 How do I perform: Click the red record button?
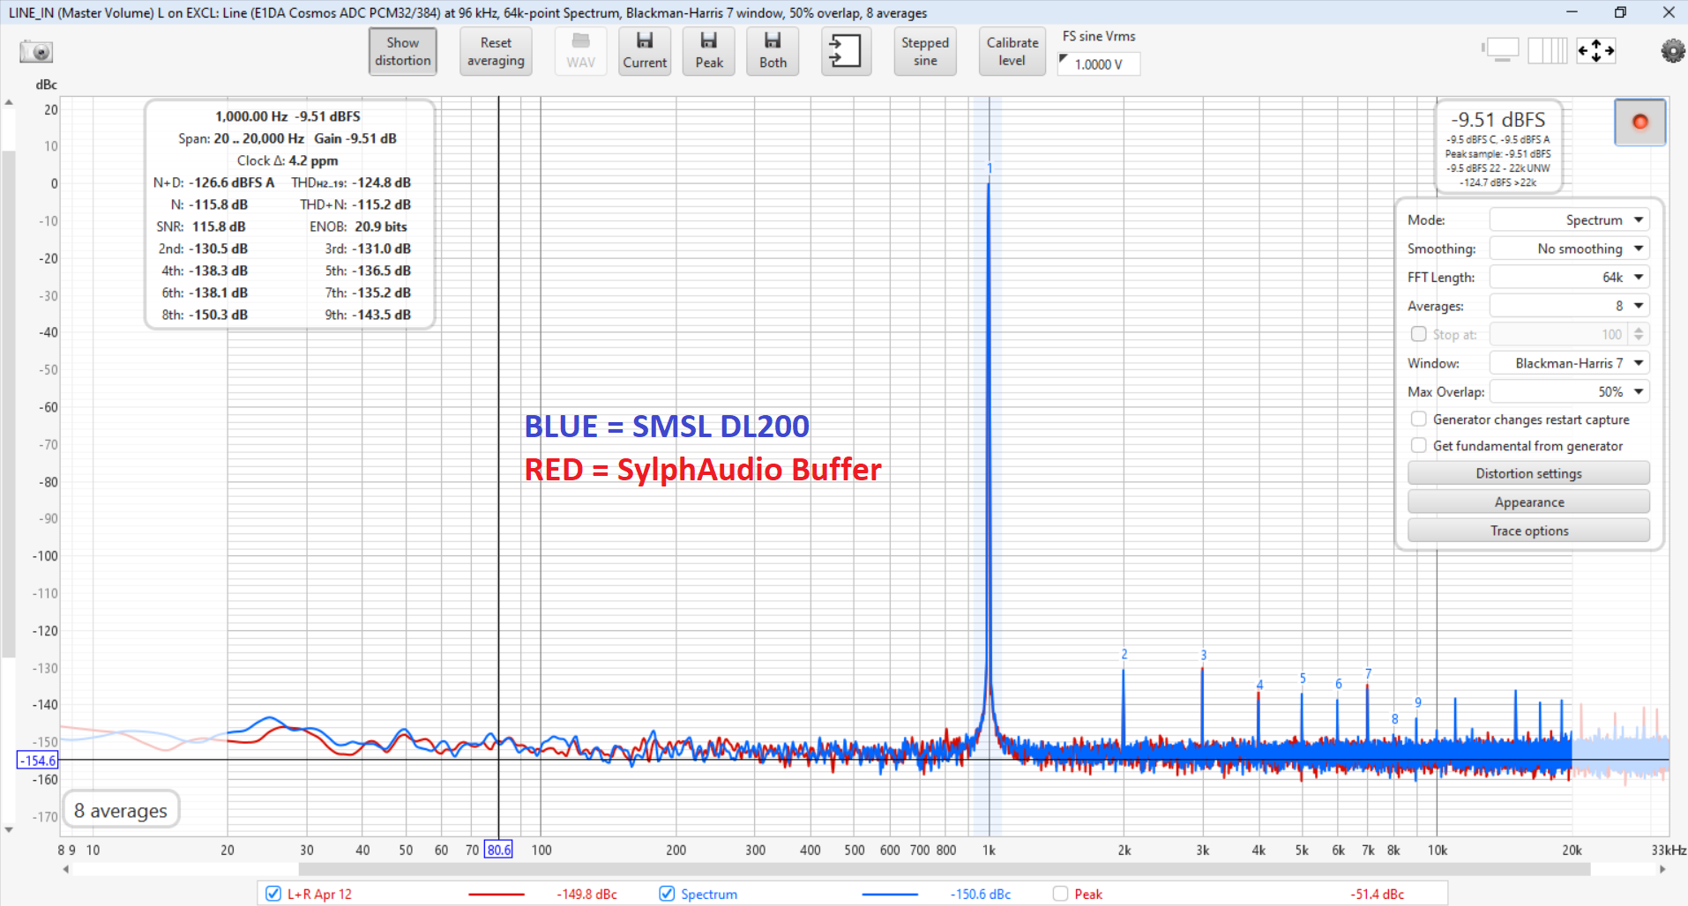coord(1640,122)
